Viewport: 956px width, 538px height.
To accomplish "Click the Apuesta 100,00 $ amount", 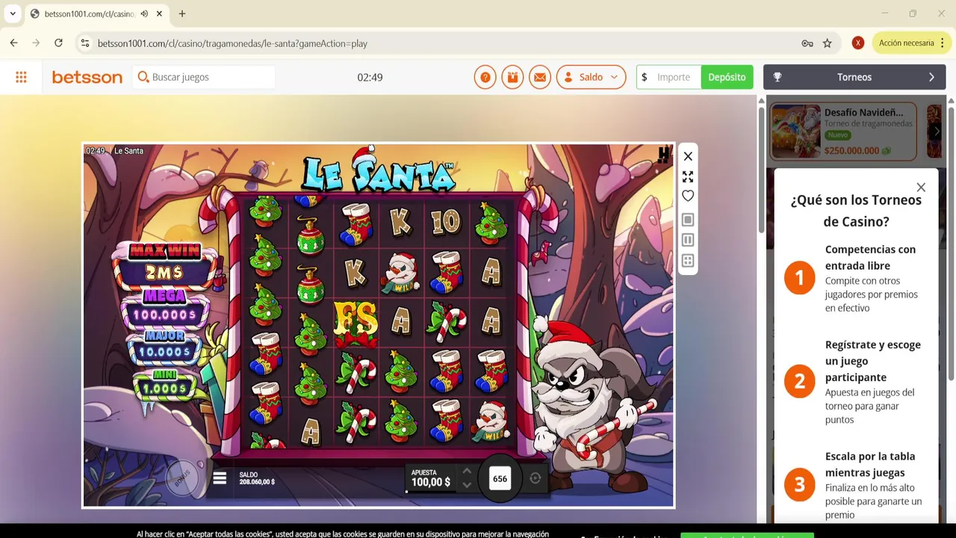I will pos(431,478).
